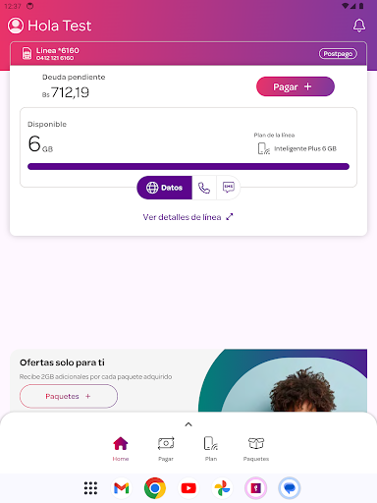Tap the Inteligente Plus 6 GB plan label
This screenshot has height=503, width=377.
tap(305, 148)
